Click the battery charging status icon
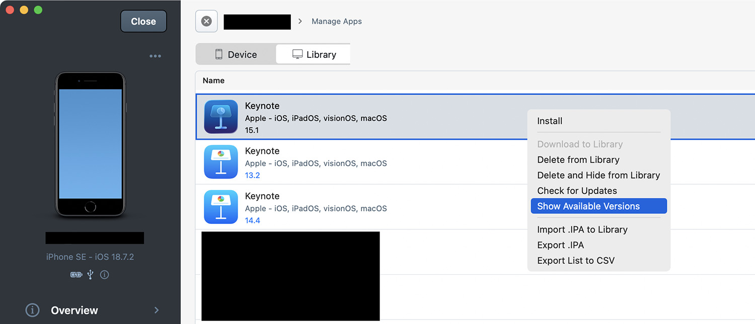The height and width of the screenshot is (324, 755). (x=76, y=275)
